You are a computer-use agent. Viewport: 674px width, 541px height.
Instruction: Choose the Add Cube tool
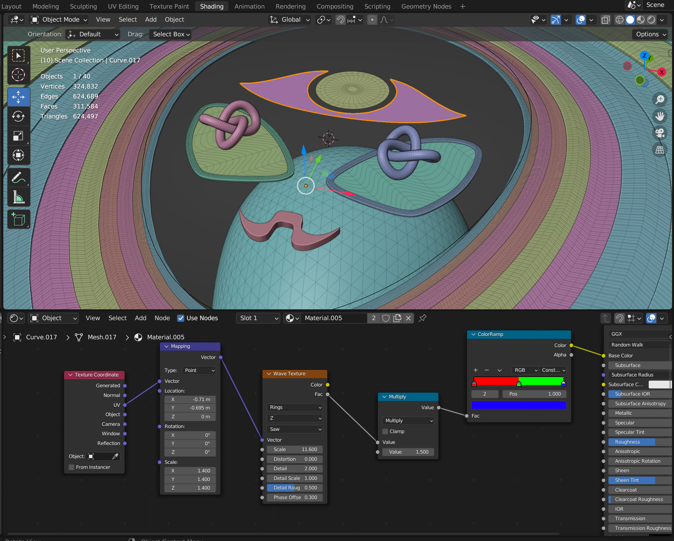[x=18, y=219]
